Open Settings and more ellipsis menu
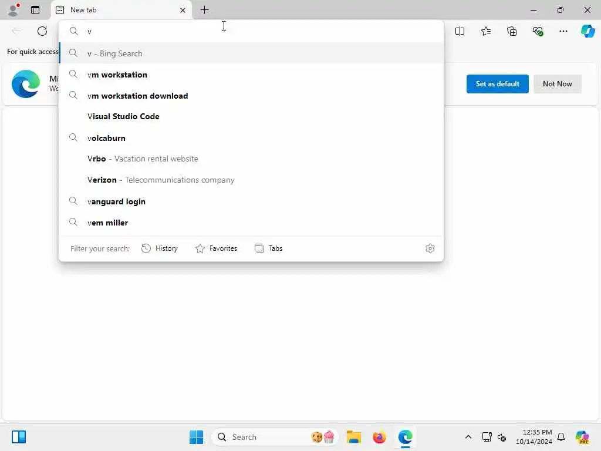Screen dimensions: 601x451 563,31
